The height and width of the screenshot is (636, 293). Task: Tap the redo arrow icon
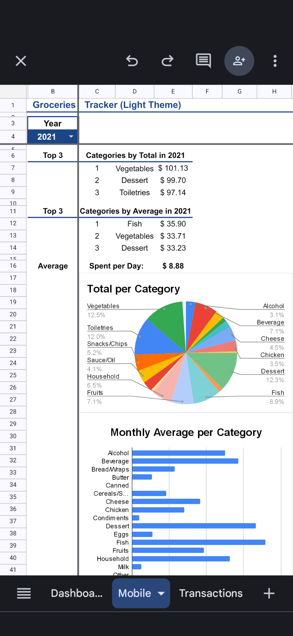pos(168,61)
